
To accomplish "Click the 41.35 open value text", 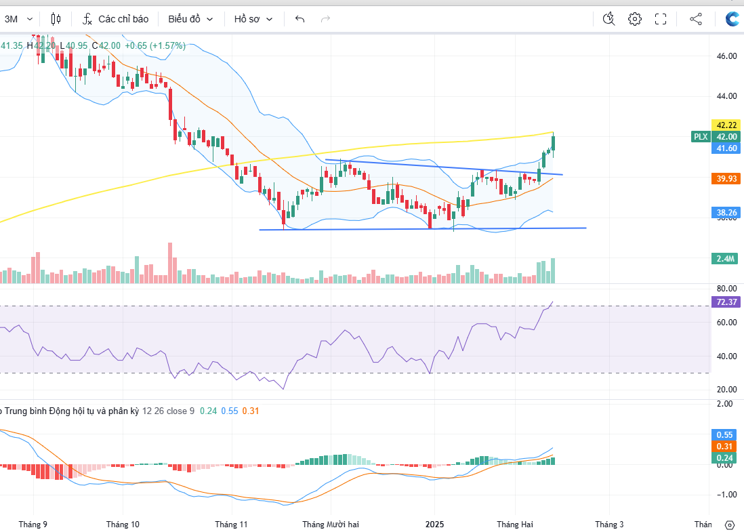I will click(x=12, y=45).
